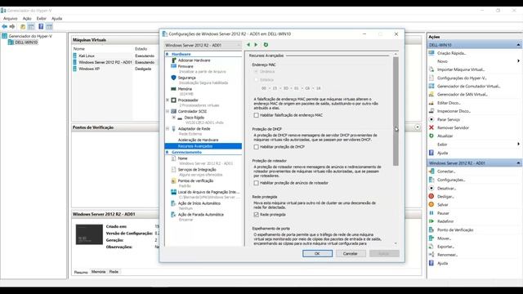Click Salvar action orange icon

coord(431,205)
